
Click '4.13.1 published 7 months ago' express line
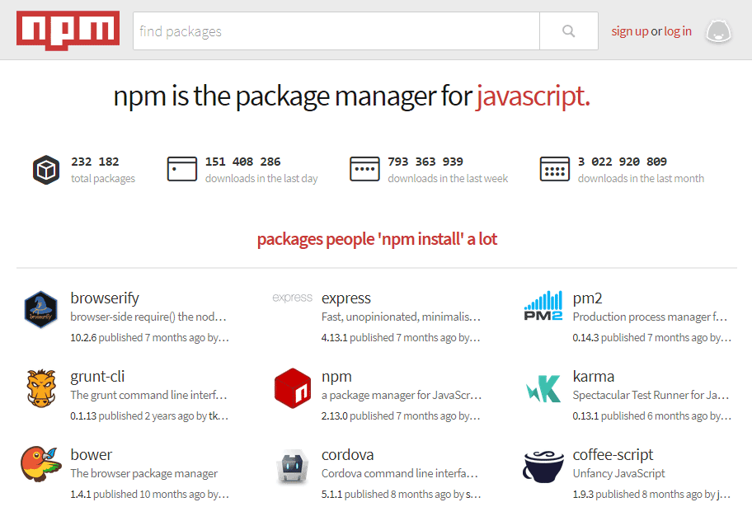[x=401, y=338]
